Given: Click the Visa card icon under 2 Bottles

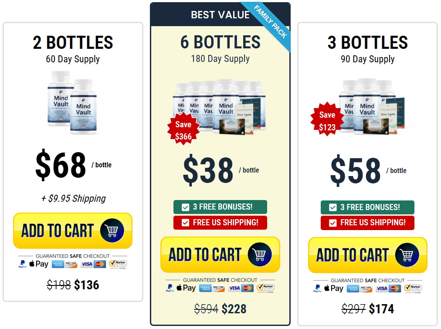Looking at the screenshot, I should [x=87, y=264].
